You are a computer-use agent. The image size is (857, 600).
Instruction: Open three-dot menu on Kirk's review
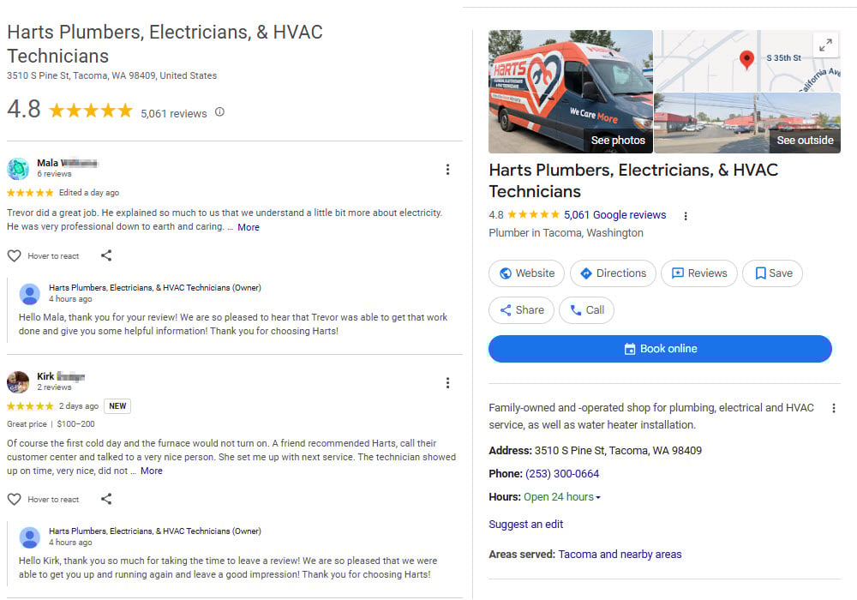point(447,383)
